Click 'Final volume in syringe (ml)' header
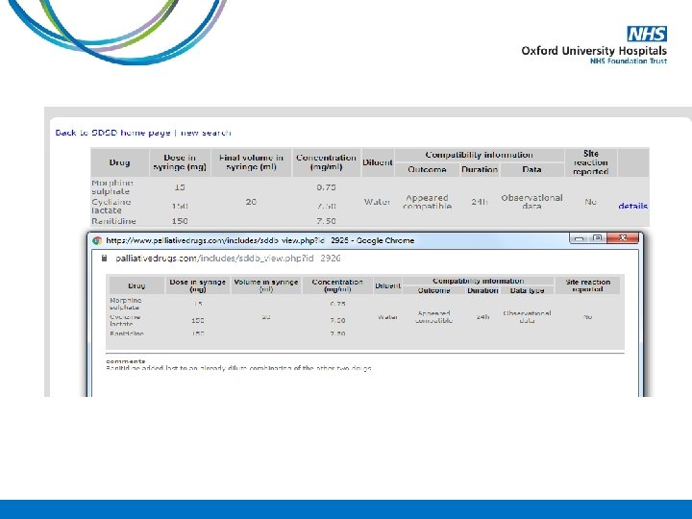The width and height of the screenshot is (692, 519). click(251, 162)
